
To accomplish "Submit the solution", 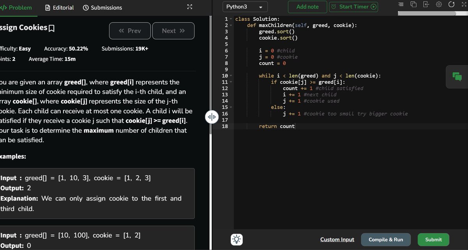I will coord(433,239).
